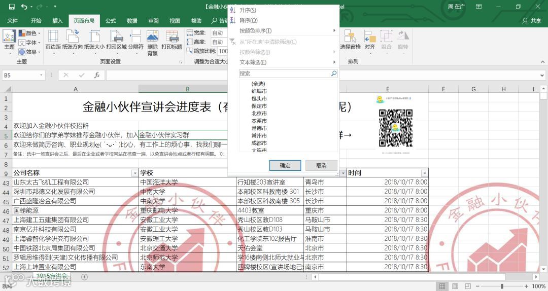Confirm filter with 确定 button
This screenshot has width=548, height=291.
pos(285,166)
